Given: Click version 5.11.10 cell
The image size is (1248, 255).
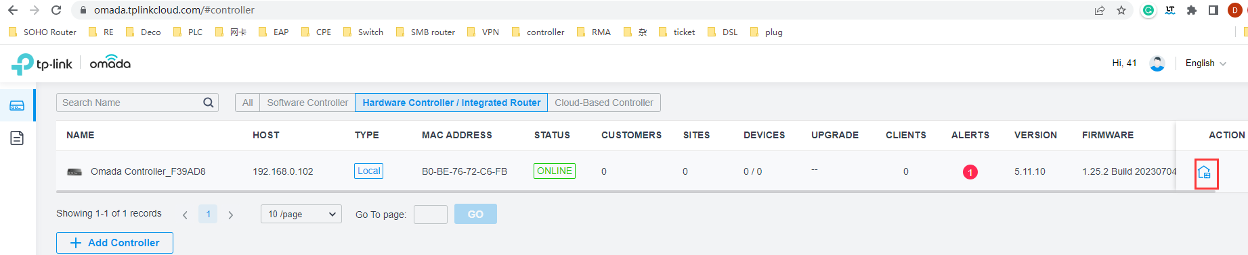Looking at the screenshot, I should pos(1030,171).
